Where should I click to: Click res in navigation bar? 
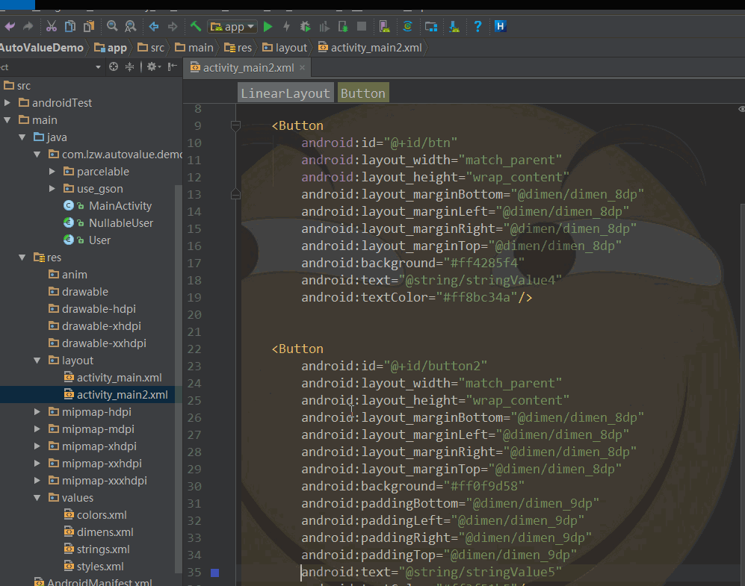coord(238,48)
